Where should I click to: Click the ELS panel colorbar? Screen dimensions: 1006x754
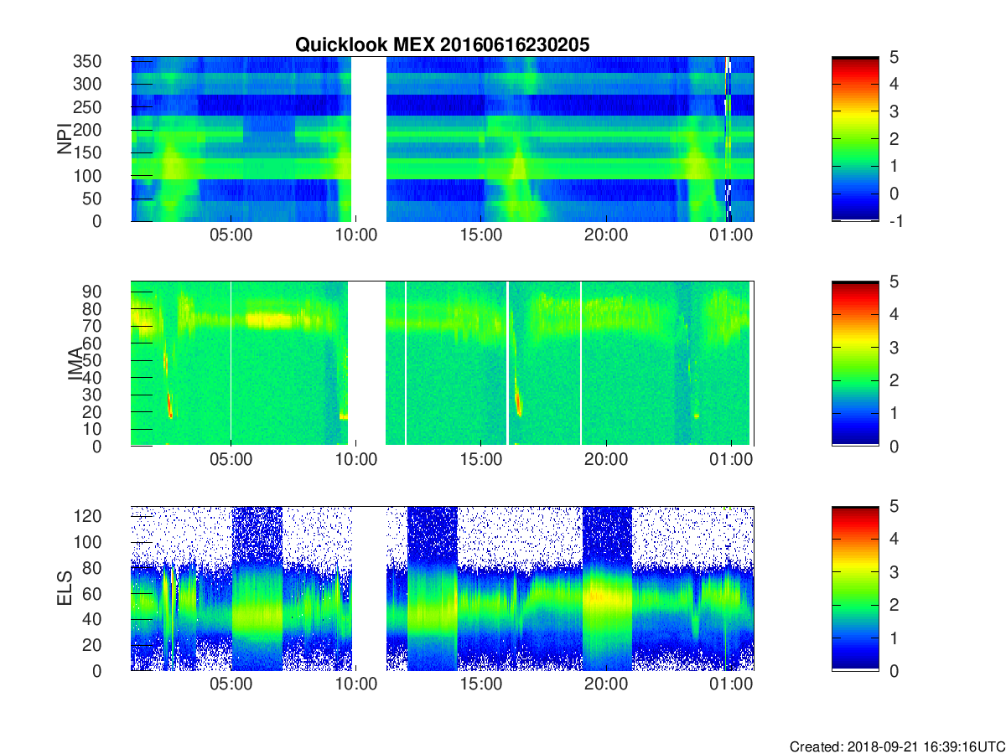coord(855,588)
